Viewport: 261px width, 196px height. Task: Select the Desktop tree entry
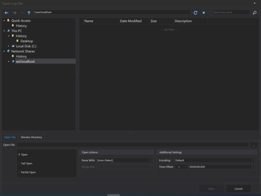coord(27,41)
